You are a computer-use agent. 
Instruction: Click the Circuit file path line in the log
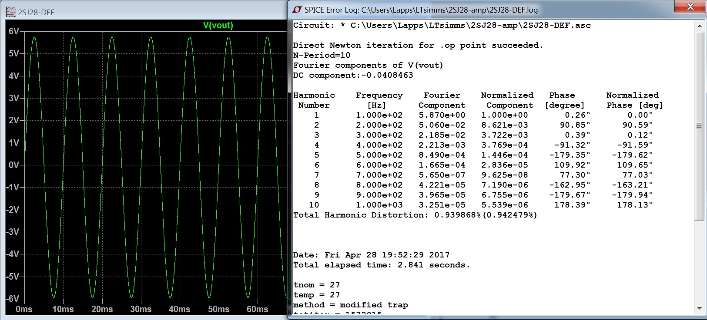(442, 25)
